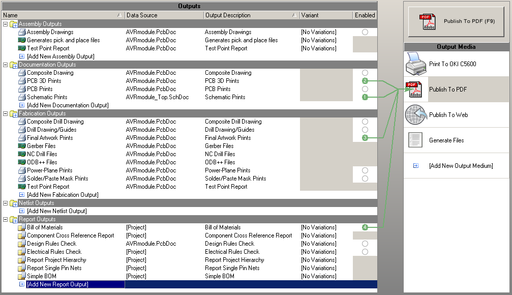Collapse the Netlist Outputs group
This screenshot has width=512, height=295.
(5, 203)
